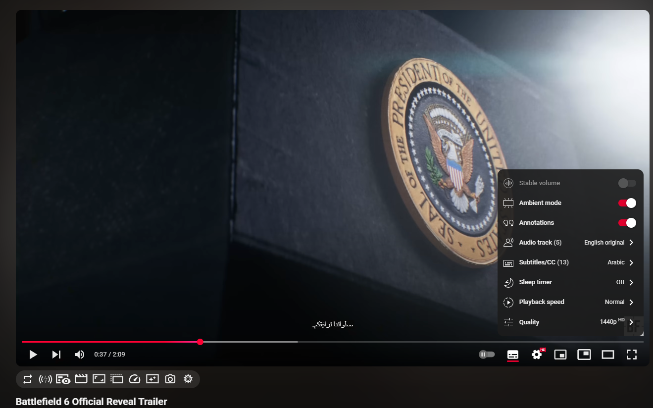Play the paused video
Viewport: 653px width, 408px height.
coord(33,355)
